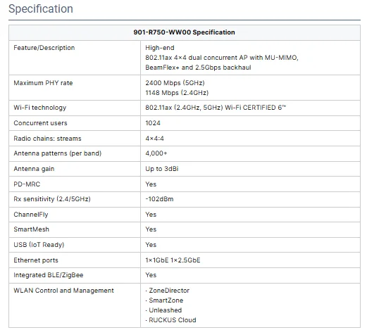The height and width of the screenshot is (330, 367).
Task: Click the Radio chains: streams label
Action: coord(47,139)
